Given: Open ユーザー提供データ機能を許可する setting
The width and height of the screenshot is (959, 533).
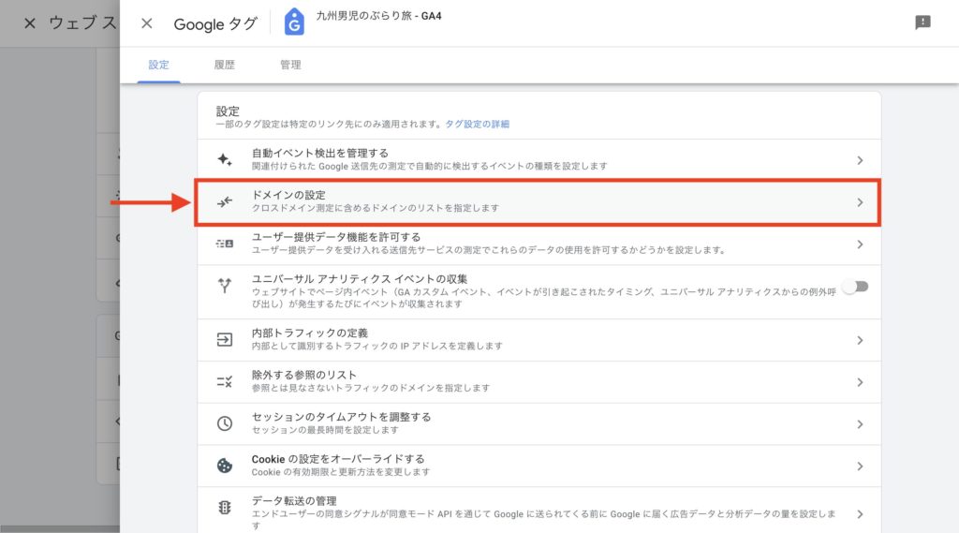Looking at the screenshot, I should pyautogui.click(x=539, y=244).
